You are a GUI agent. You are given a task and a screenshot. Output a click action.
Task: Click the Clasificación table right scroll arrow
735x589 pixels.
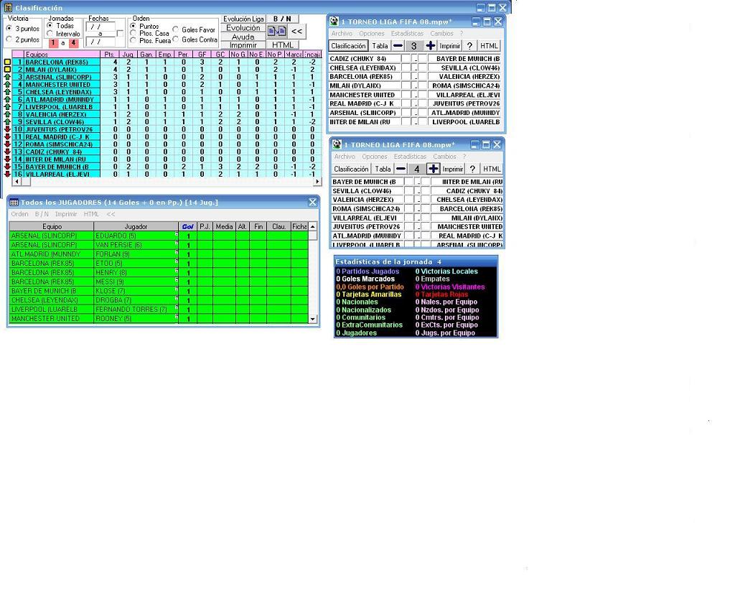click(317, 181)
